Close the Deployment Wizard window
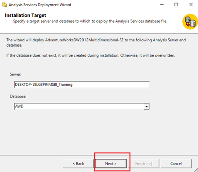 [x=191, y=5]
